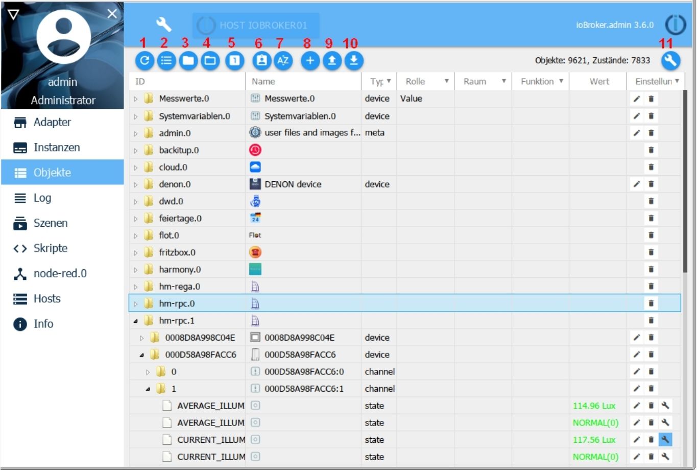
Task: Click the vertical scrollbar of object list
Action: [685, 181]
